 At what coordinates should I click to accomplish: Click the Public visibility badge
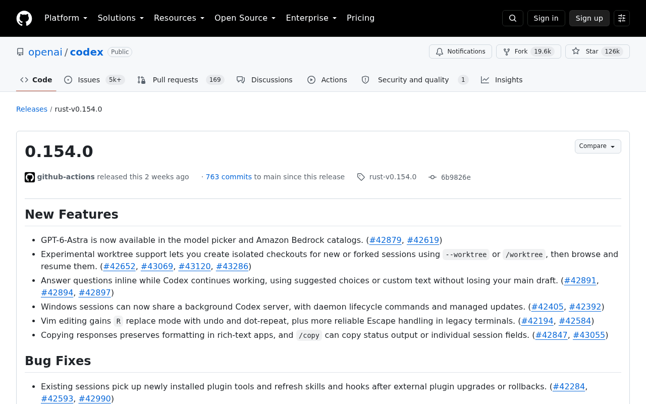coord(120,52)
